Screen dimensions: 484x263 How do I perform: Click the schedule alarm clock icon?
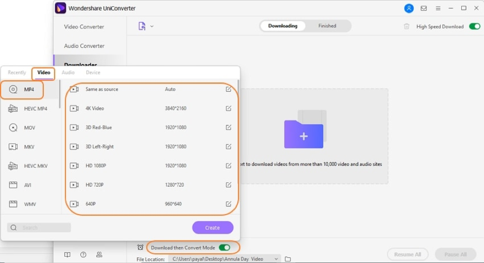click(x=140, y=248)
